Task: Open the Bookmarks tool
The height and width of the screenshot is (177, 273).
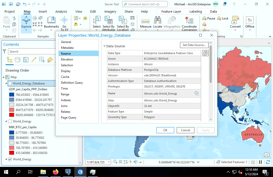Action: 51,20
